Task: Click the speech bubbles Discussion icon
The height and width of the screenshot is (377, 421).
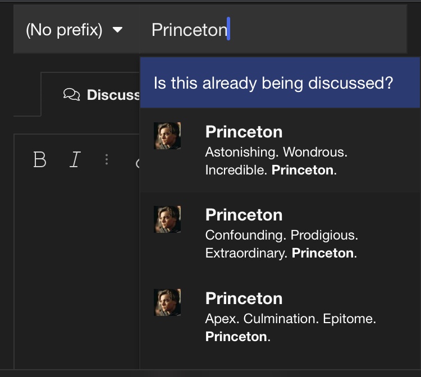Action: (x=71, y=94)
